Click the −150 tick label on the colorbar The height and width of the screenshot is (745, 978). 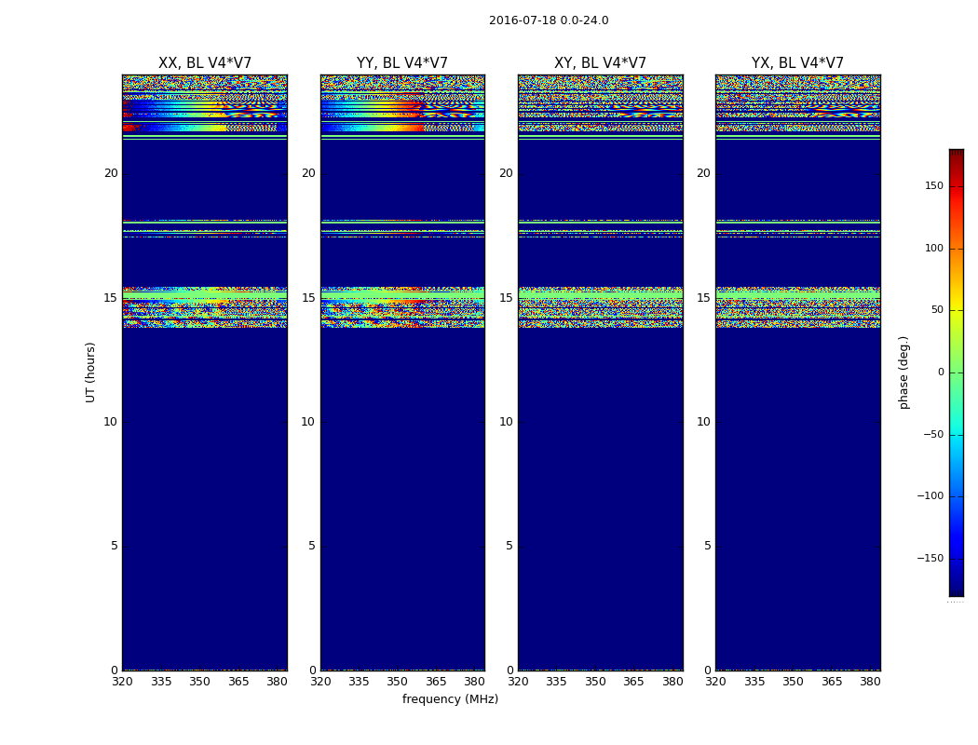[930, 559]
